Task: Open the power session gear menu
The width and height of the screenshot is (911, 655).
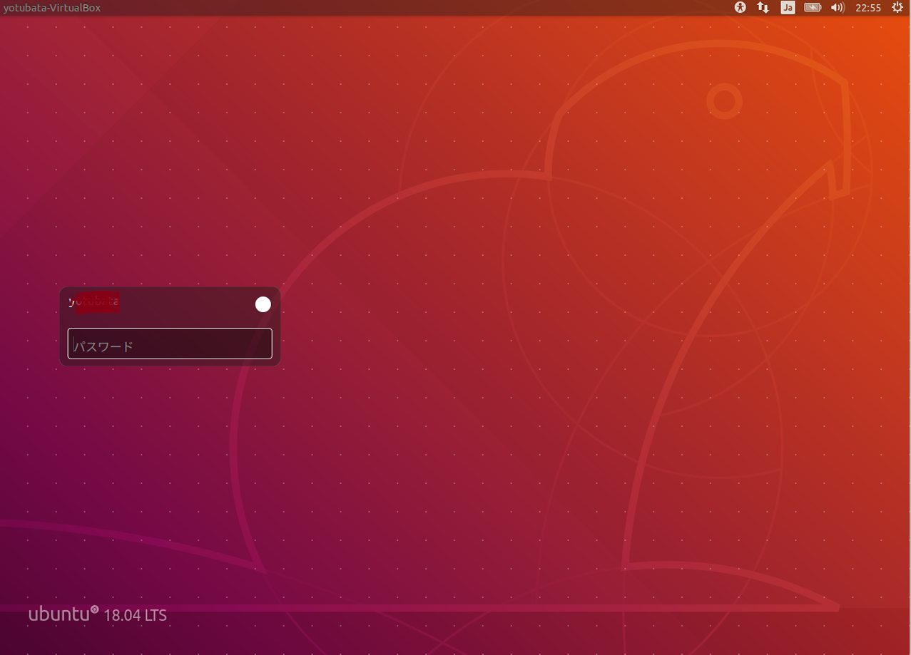Action: click(x=897, y=8)
